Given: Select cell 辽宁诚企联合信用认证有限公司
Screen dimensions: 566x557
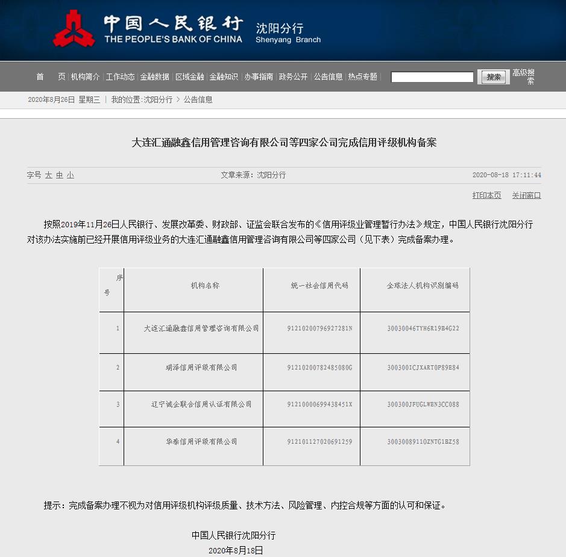Looking at the screenshot, I should coord(201,404).
